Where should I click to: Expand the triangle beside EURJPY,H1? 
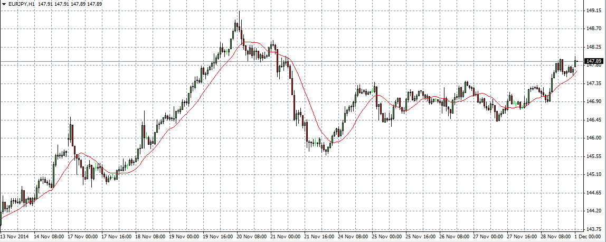[x=3, y=4]
